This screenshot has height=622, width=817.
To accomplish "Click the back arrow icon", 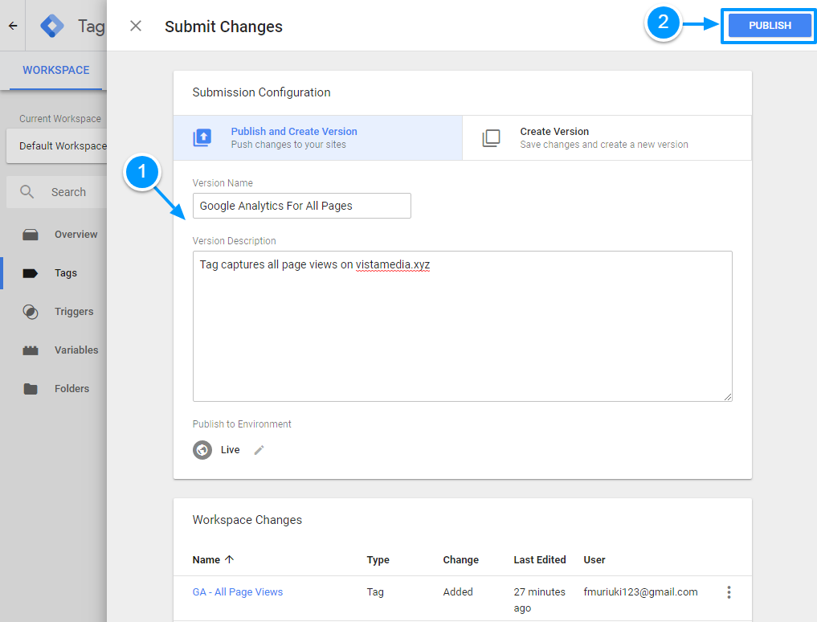I will pos(13,26).
